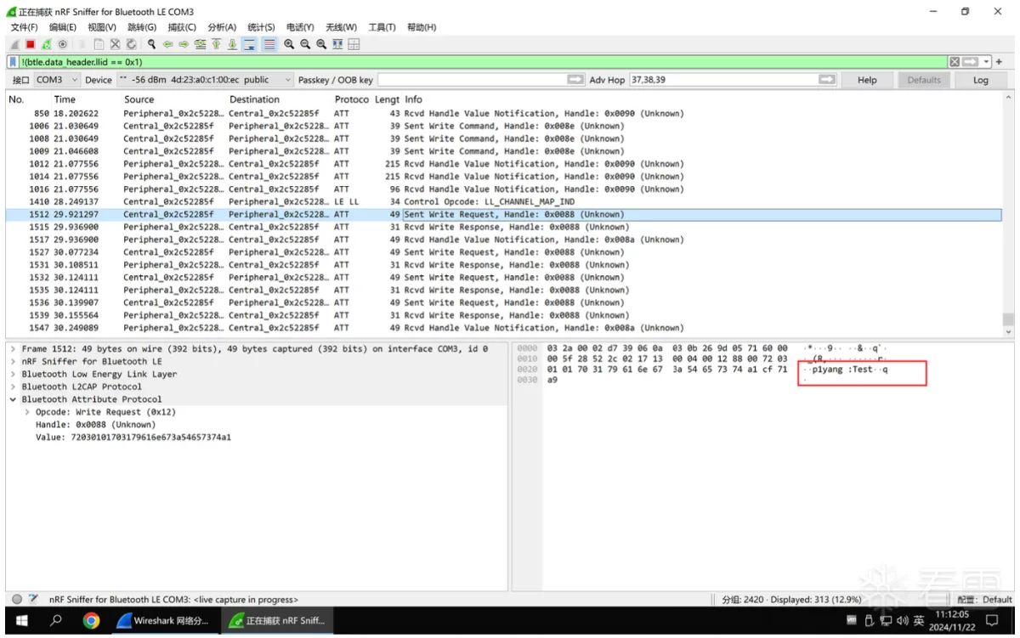Click the expert information status circle
Viewport: 1020px width, 638px height.
17,600
